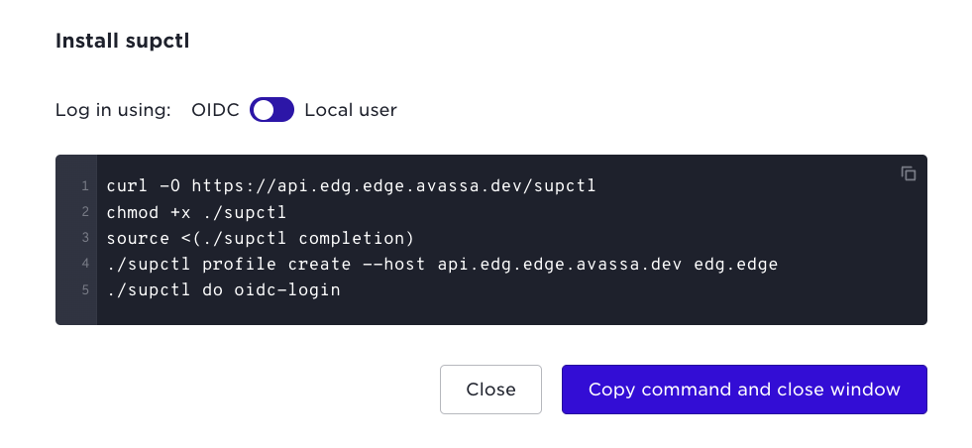The width and height of the screenshot is (972, 448).
Task: Click the chmod +x ./supctl line
Action: [x=196, y=212]
